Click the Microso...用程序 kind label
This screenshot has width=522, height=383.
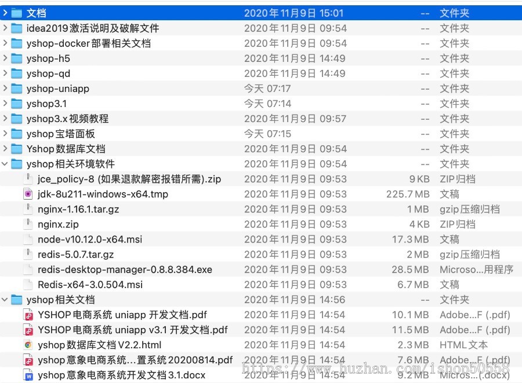(x=476, y=270)
